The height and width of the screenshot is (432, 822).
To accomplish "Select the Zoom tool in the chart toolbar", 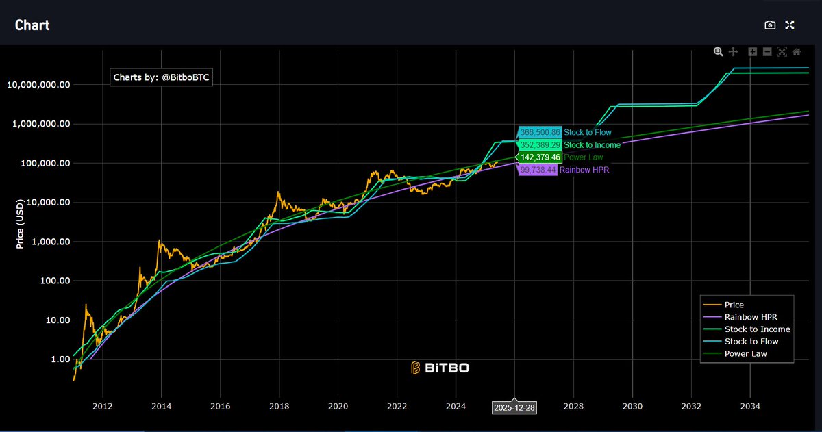I will [x=719, y=51].
